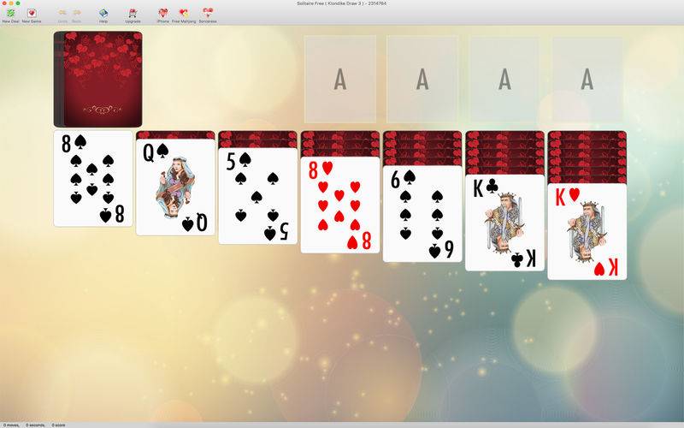Image resolution: width=684 pixels, height=428 pixels.
Task: Open the Free Mahjong icon
Action: pyautogui.click(x=184, y=13)
